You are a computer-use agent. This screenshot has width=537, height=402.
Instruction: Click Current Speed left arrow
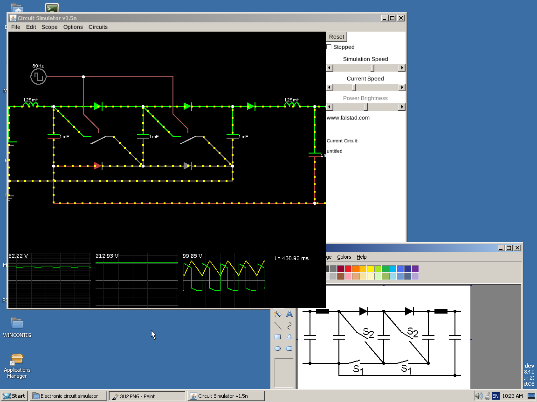(330, 87)
